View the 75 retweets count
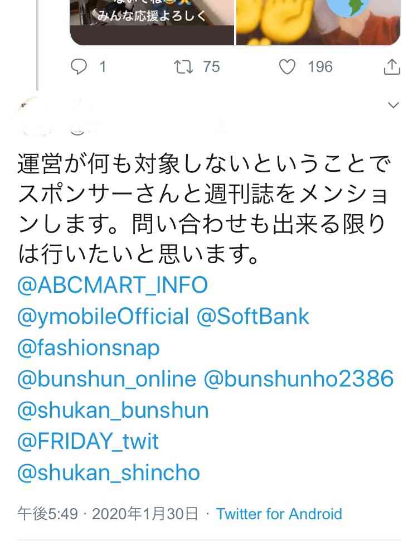The width and height of the screenshot is (418, 541). [211, 67]
